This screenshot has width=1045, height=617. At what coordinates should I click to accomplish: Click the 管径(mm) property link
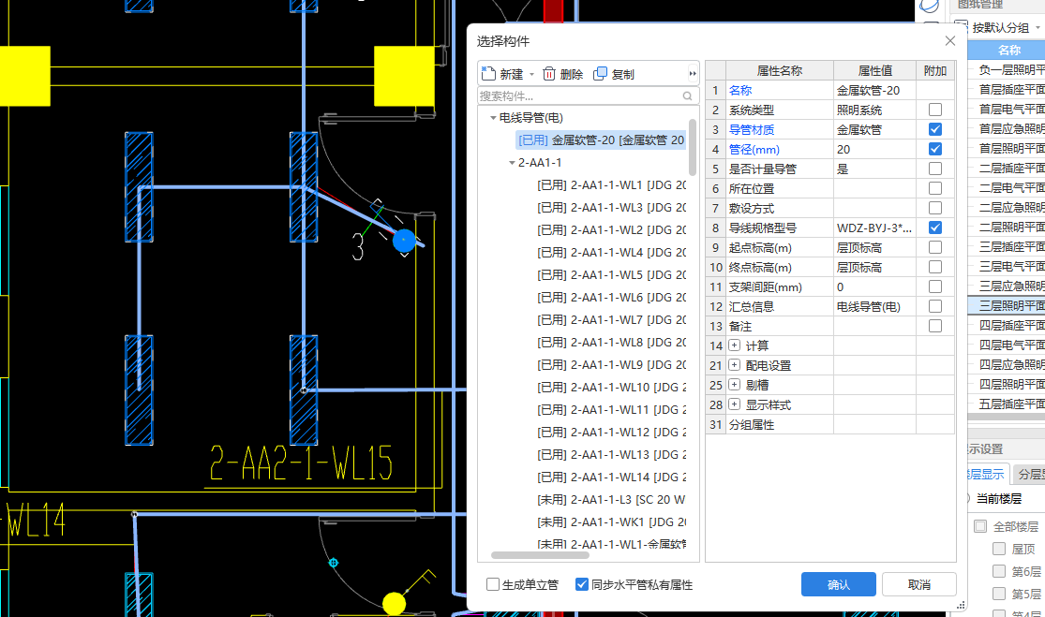[754, 150]
